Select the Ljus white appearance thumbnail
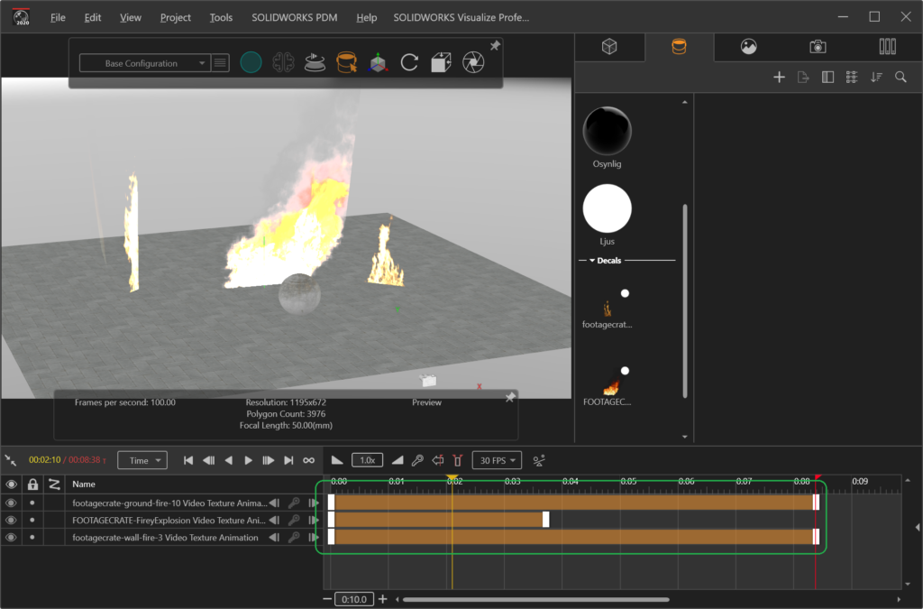This screenshot has height=609, width=923. [607, 208]
